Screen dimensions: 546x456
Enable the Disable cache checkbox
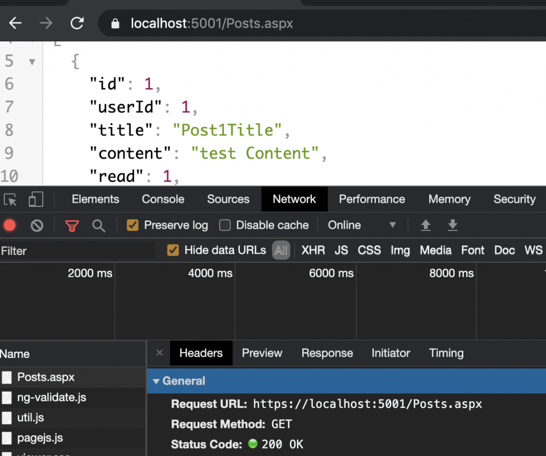click(225, 225)
